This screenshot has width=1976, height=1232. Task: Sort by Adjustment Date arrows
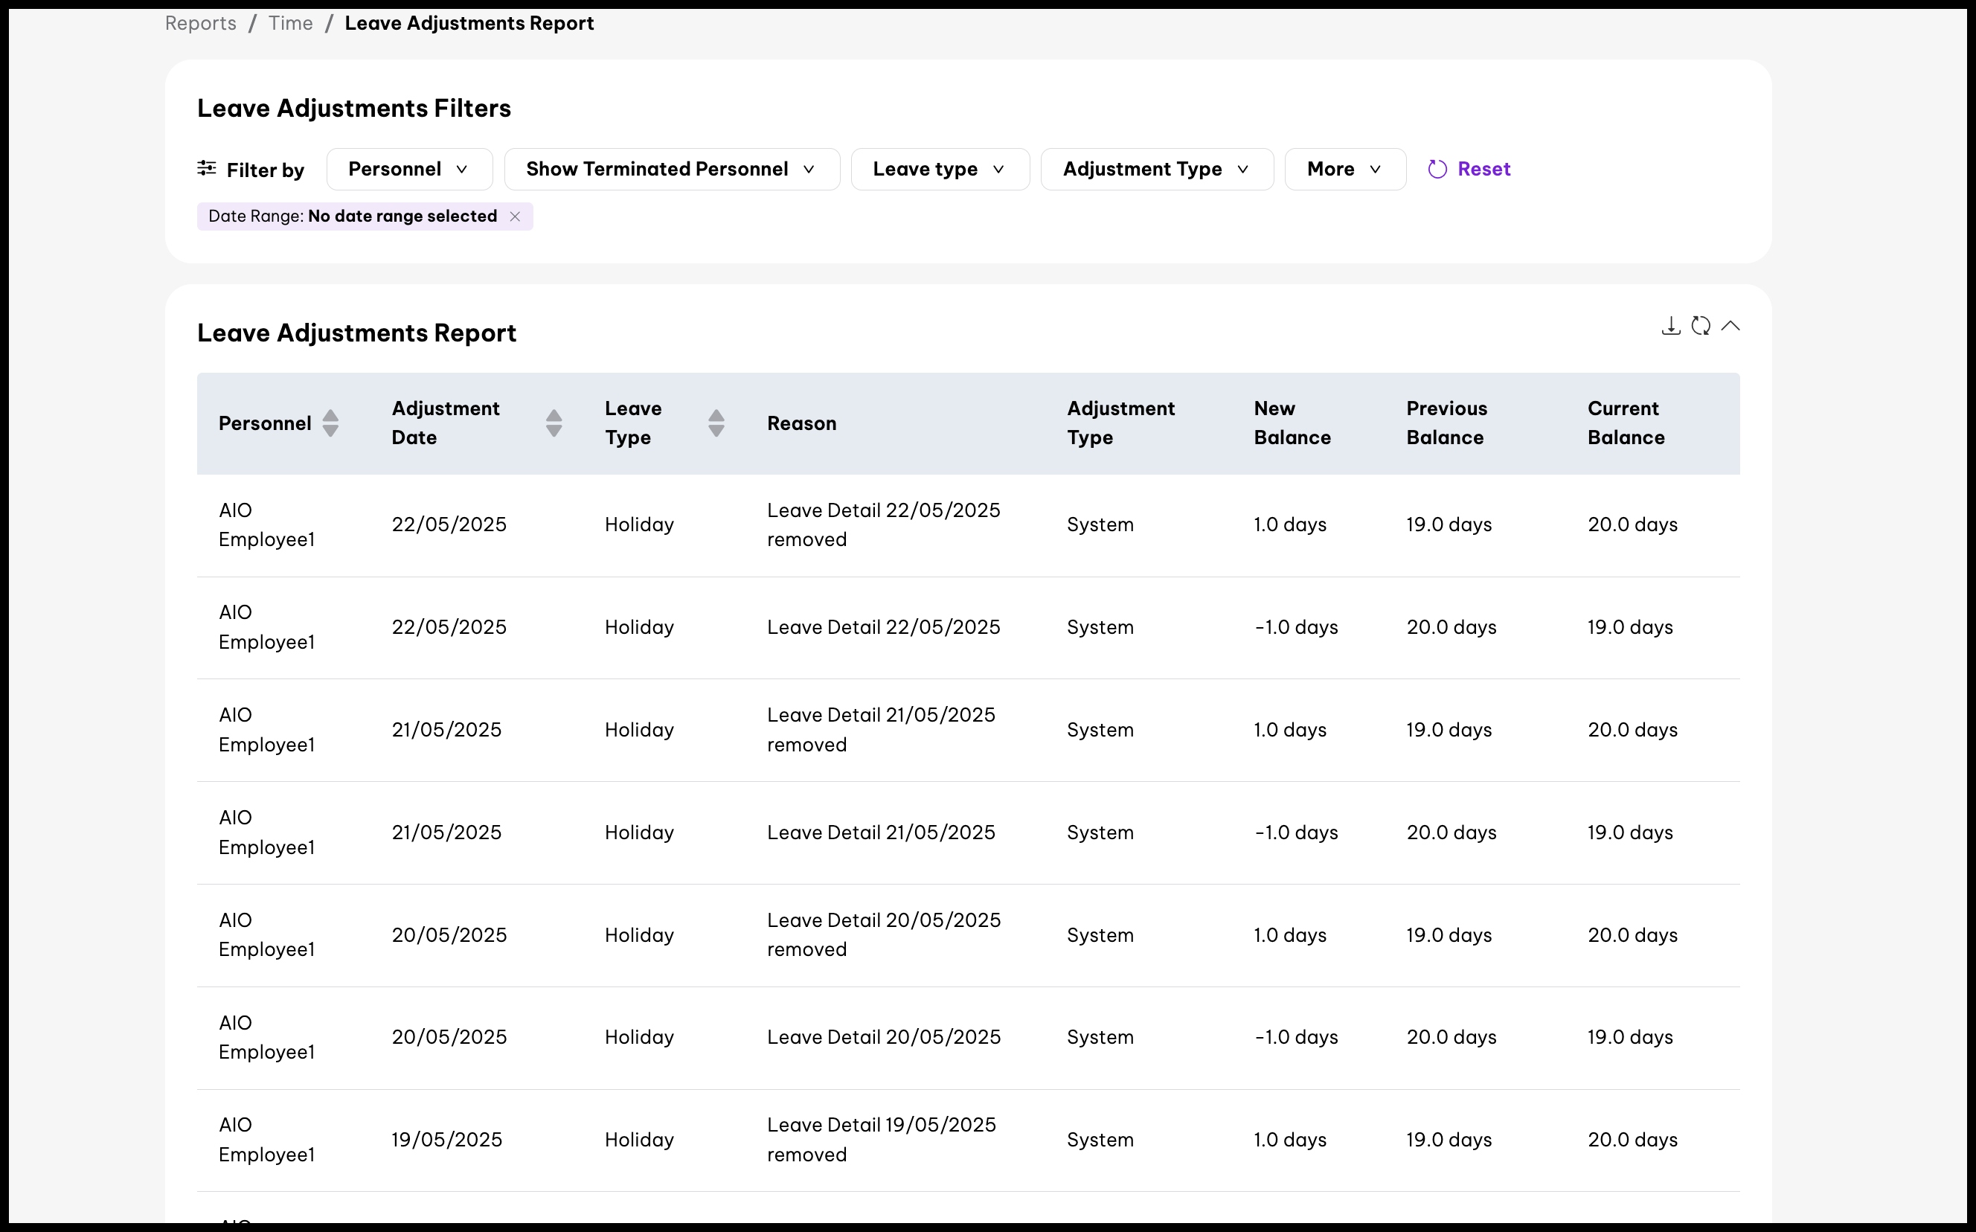click(x=554, y=423)
